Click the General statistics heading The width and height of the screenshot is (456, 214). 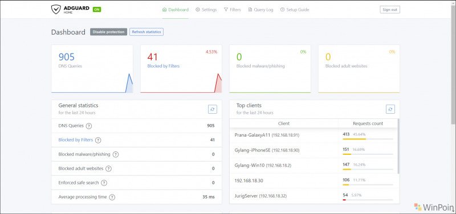[78, 105]
